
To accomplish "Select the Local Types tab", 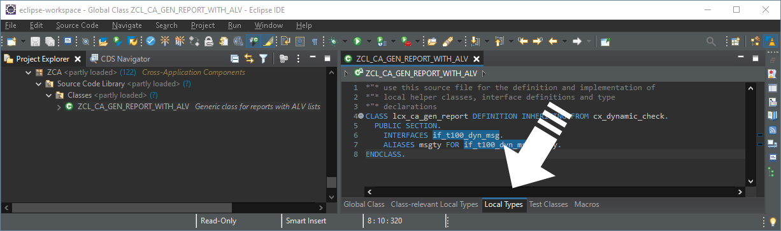I will tap(503, 204).
